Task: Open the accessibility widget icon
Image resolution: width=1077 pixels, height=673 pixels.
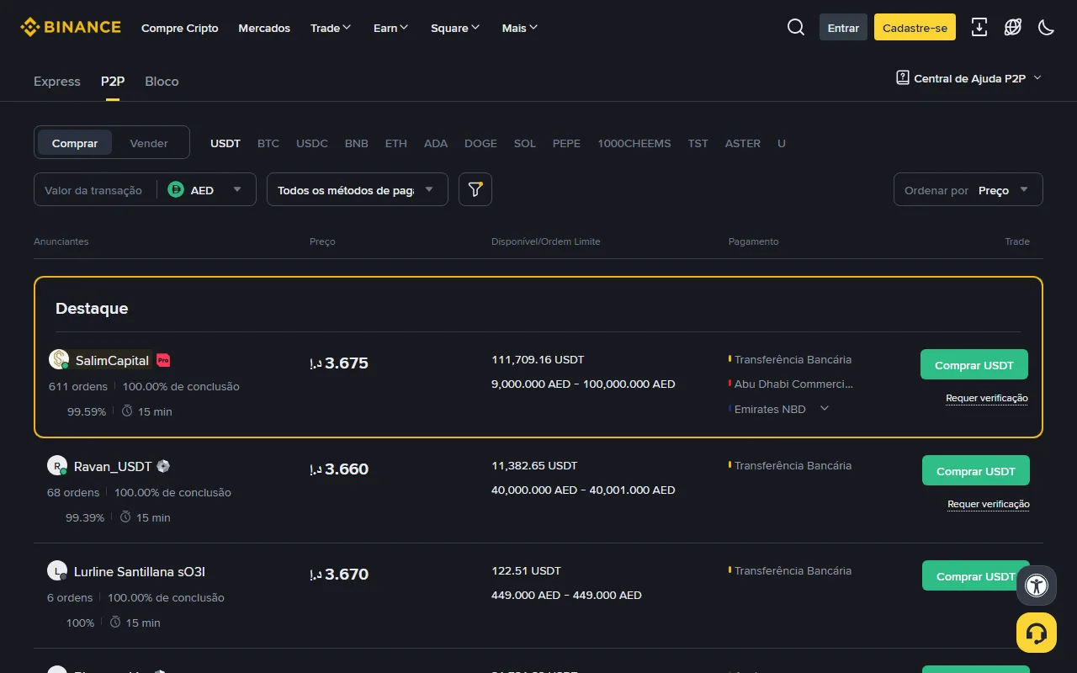Action: tap(1037, 586)
